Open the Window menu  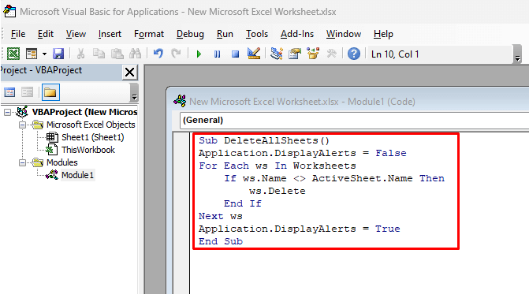click(x=344, y=34)
